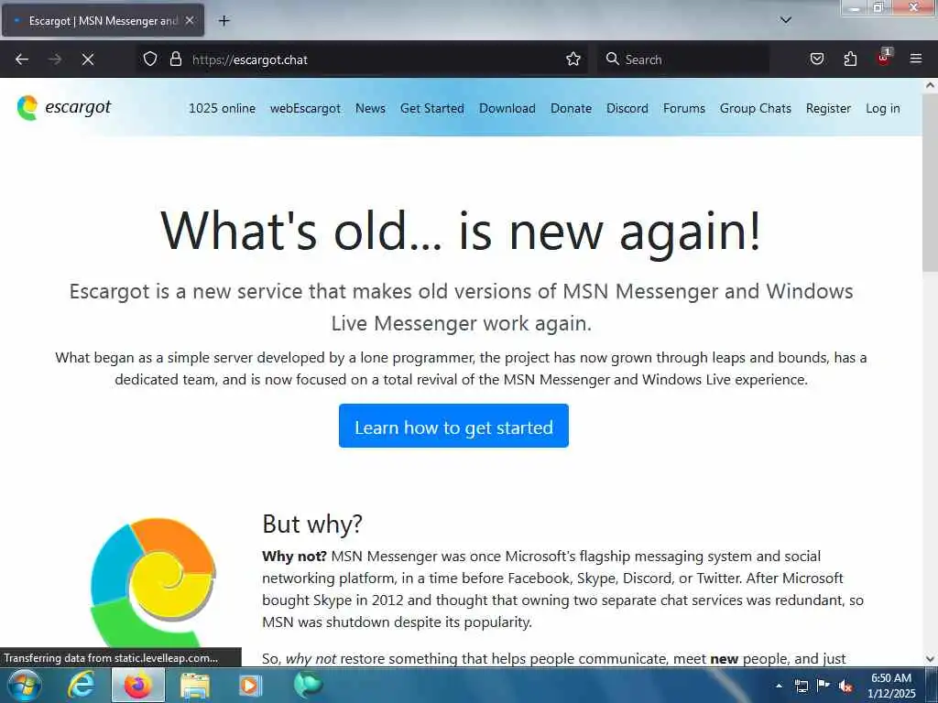Bookmark this page with the star icon
Image resolution: width=938 pixels, height=703 pixels.
tap(573, 59)
